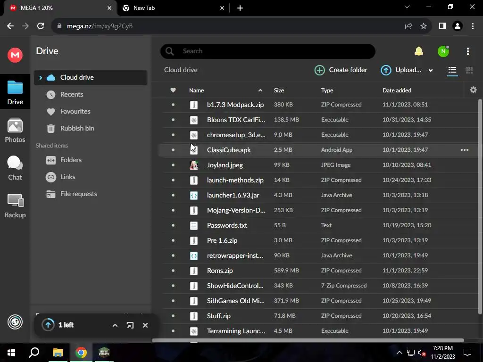The image size is (483, 362).
Task: Switch to list view
Action: pyautogui.click(x=452, y=70)
